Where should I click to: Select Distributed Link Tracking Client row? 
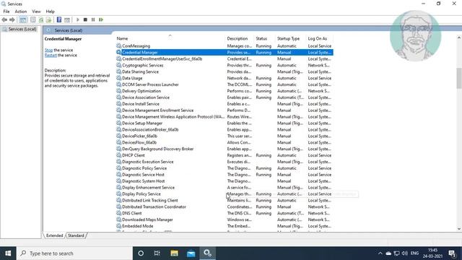(225, 200)
